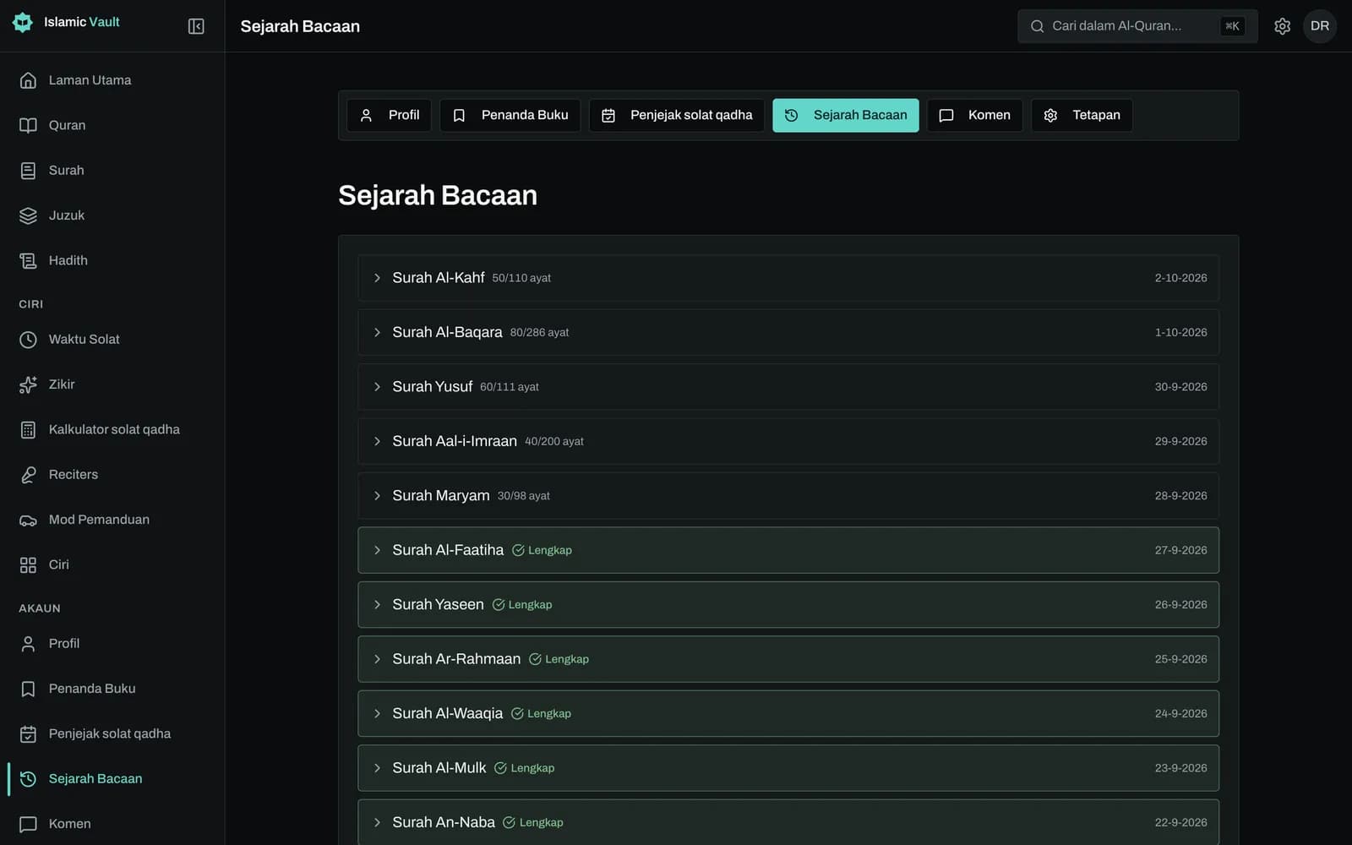Open DR user avatar menu

click(1320, 26)
